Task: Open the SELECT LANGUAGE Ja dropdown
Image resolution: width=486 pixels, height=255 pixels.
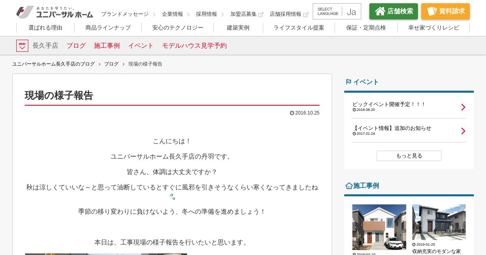Action: (x=337, y=11)
